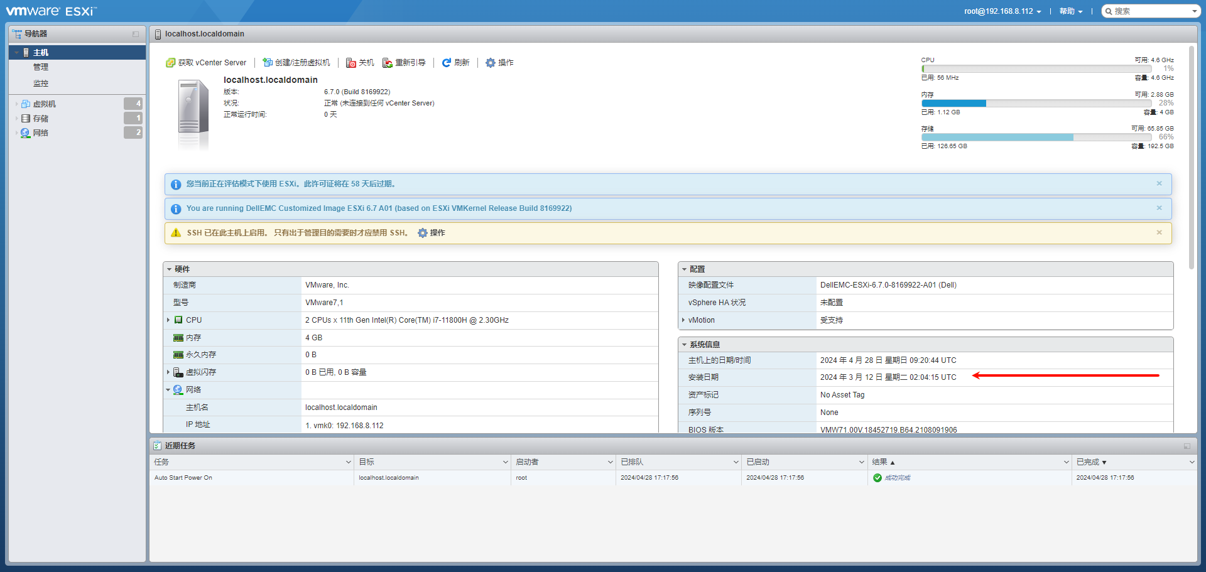1206x572 pixels.
Task: Open the 目标 column dropdown
Action: point(505,462)
